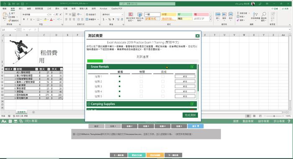The image size is (293, 159).
Task: Click the Bold formatting icon
Action: pos(24,19)
